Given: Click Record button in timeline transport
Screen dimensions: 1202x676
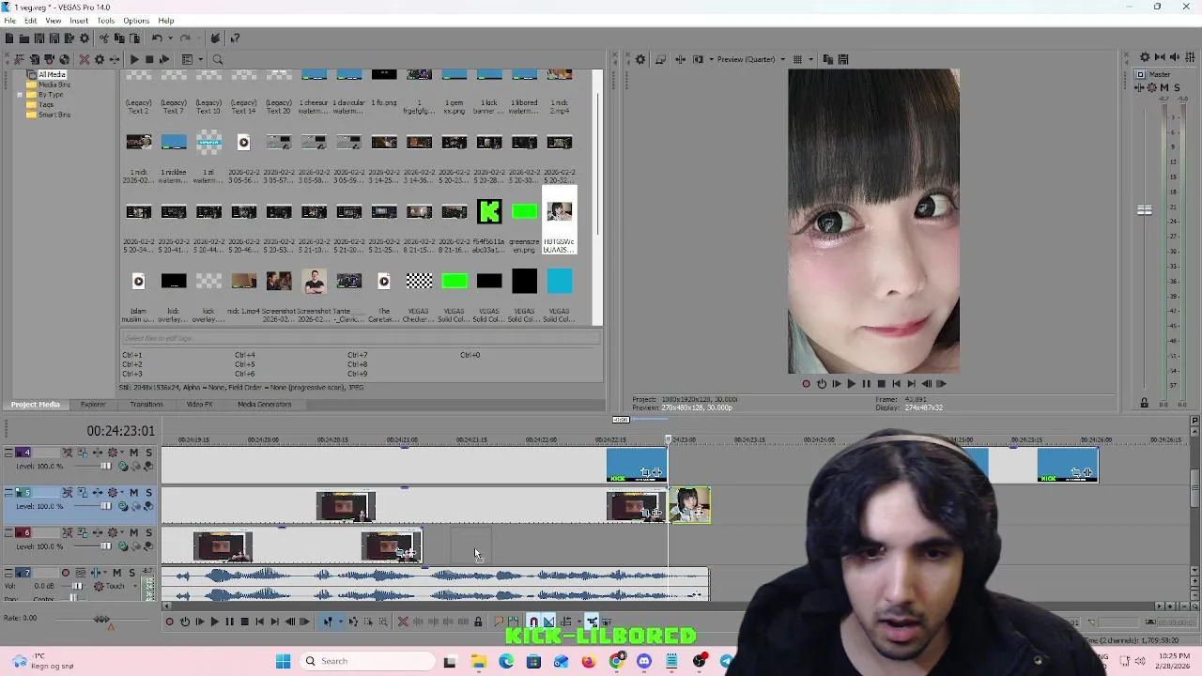Looking at the screenshot, I should coord(170,621).
